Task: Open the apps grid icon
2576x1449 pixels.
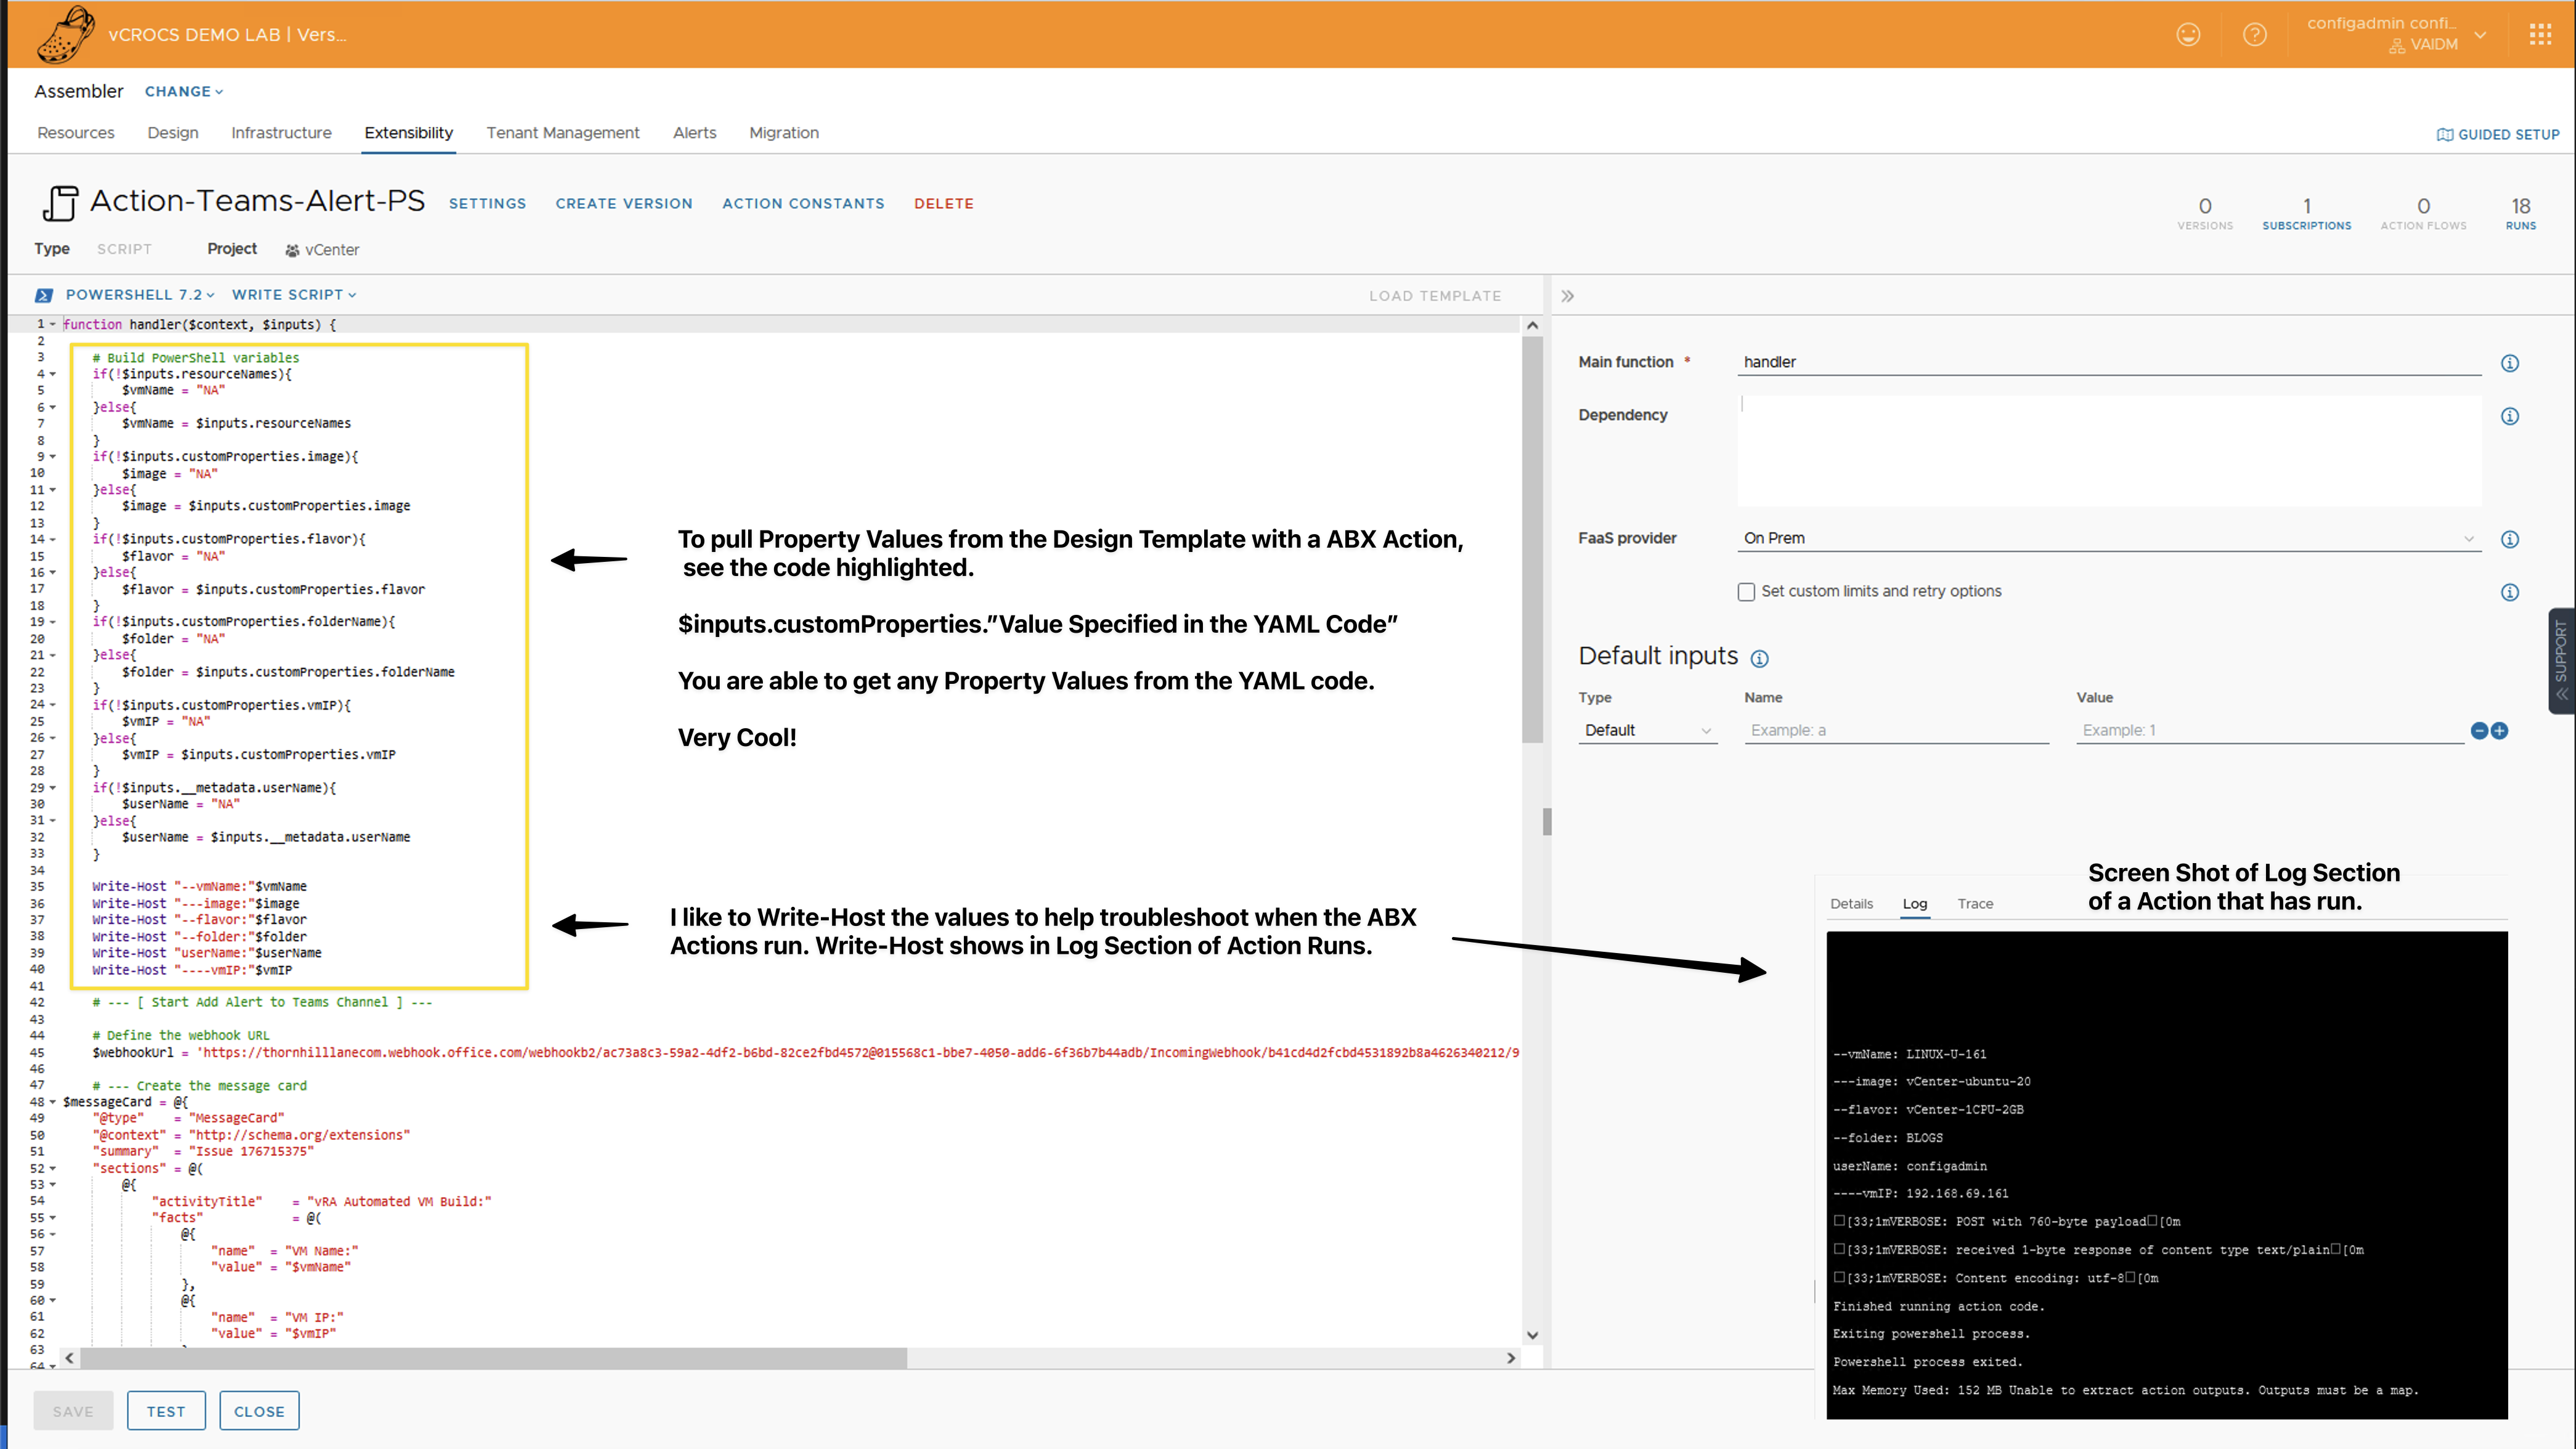Action: click(2540, 35)
